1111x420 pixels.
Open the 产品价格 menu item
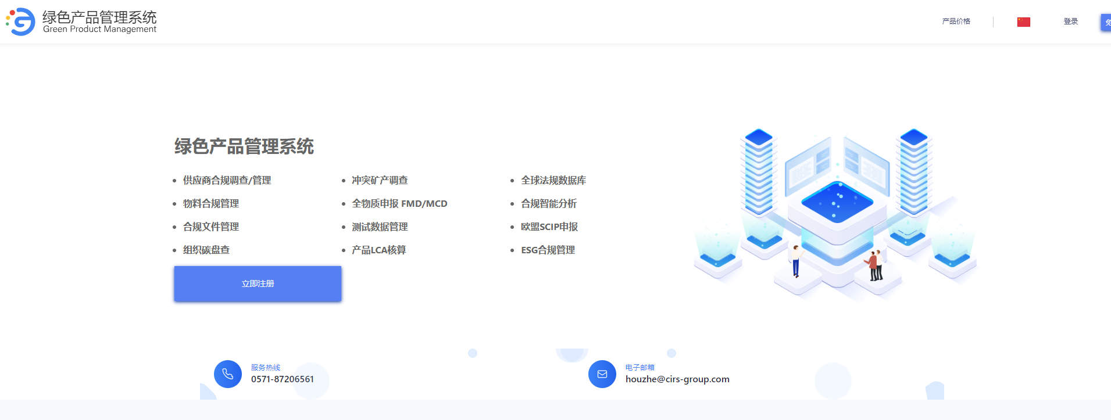(956, 21)
